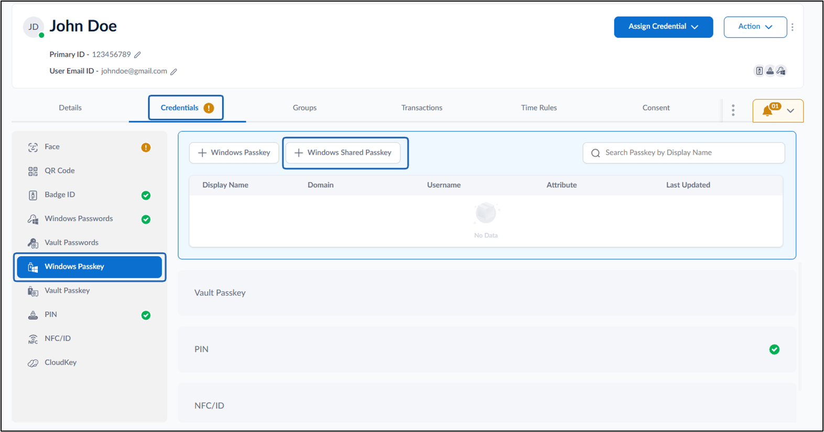Viewport: 824px width, 432px height.
Task: Select Badge ID in credentials sidebar
Action: click(x=89, y=195)
